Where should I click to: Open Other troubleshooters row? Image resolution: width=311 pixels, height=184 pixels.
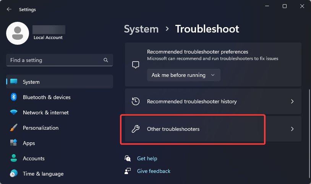(213, 129)
